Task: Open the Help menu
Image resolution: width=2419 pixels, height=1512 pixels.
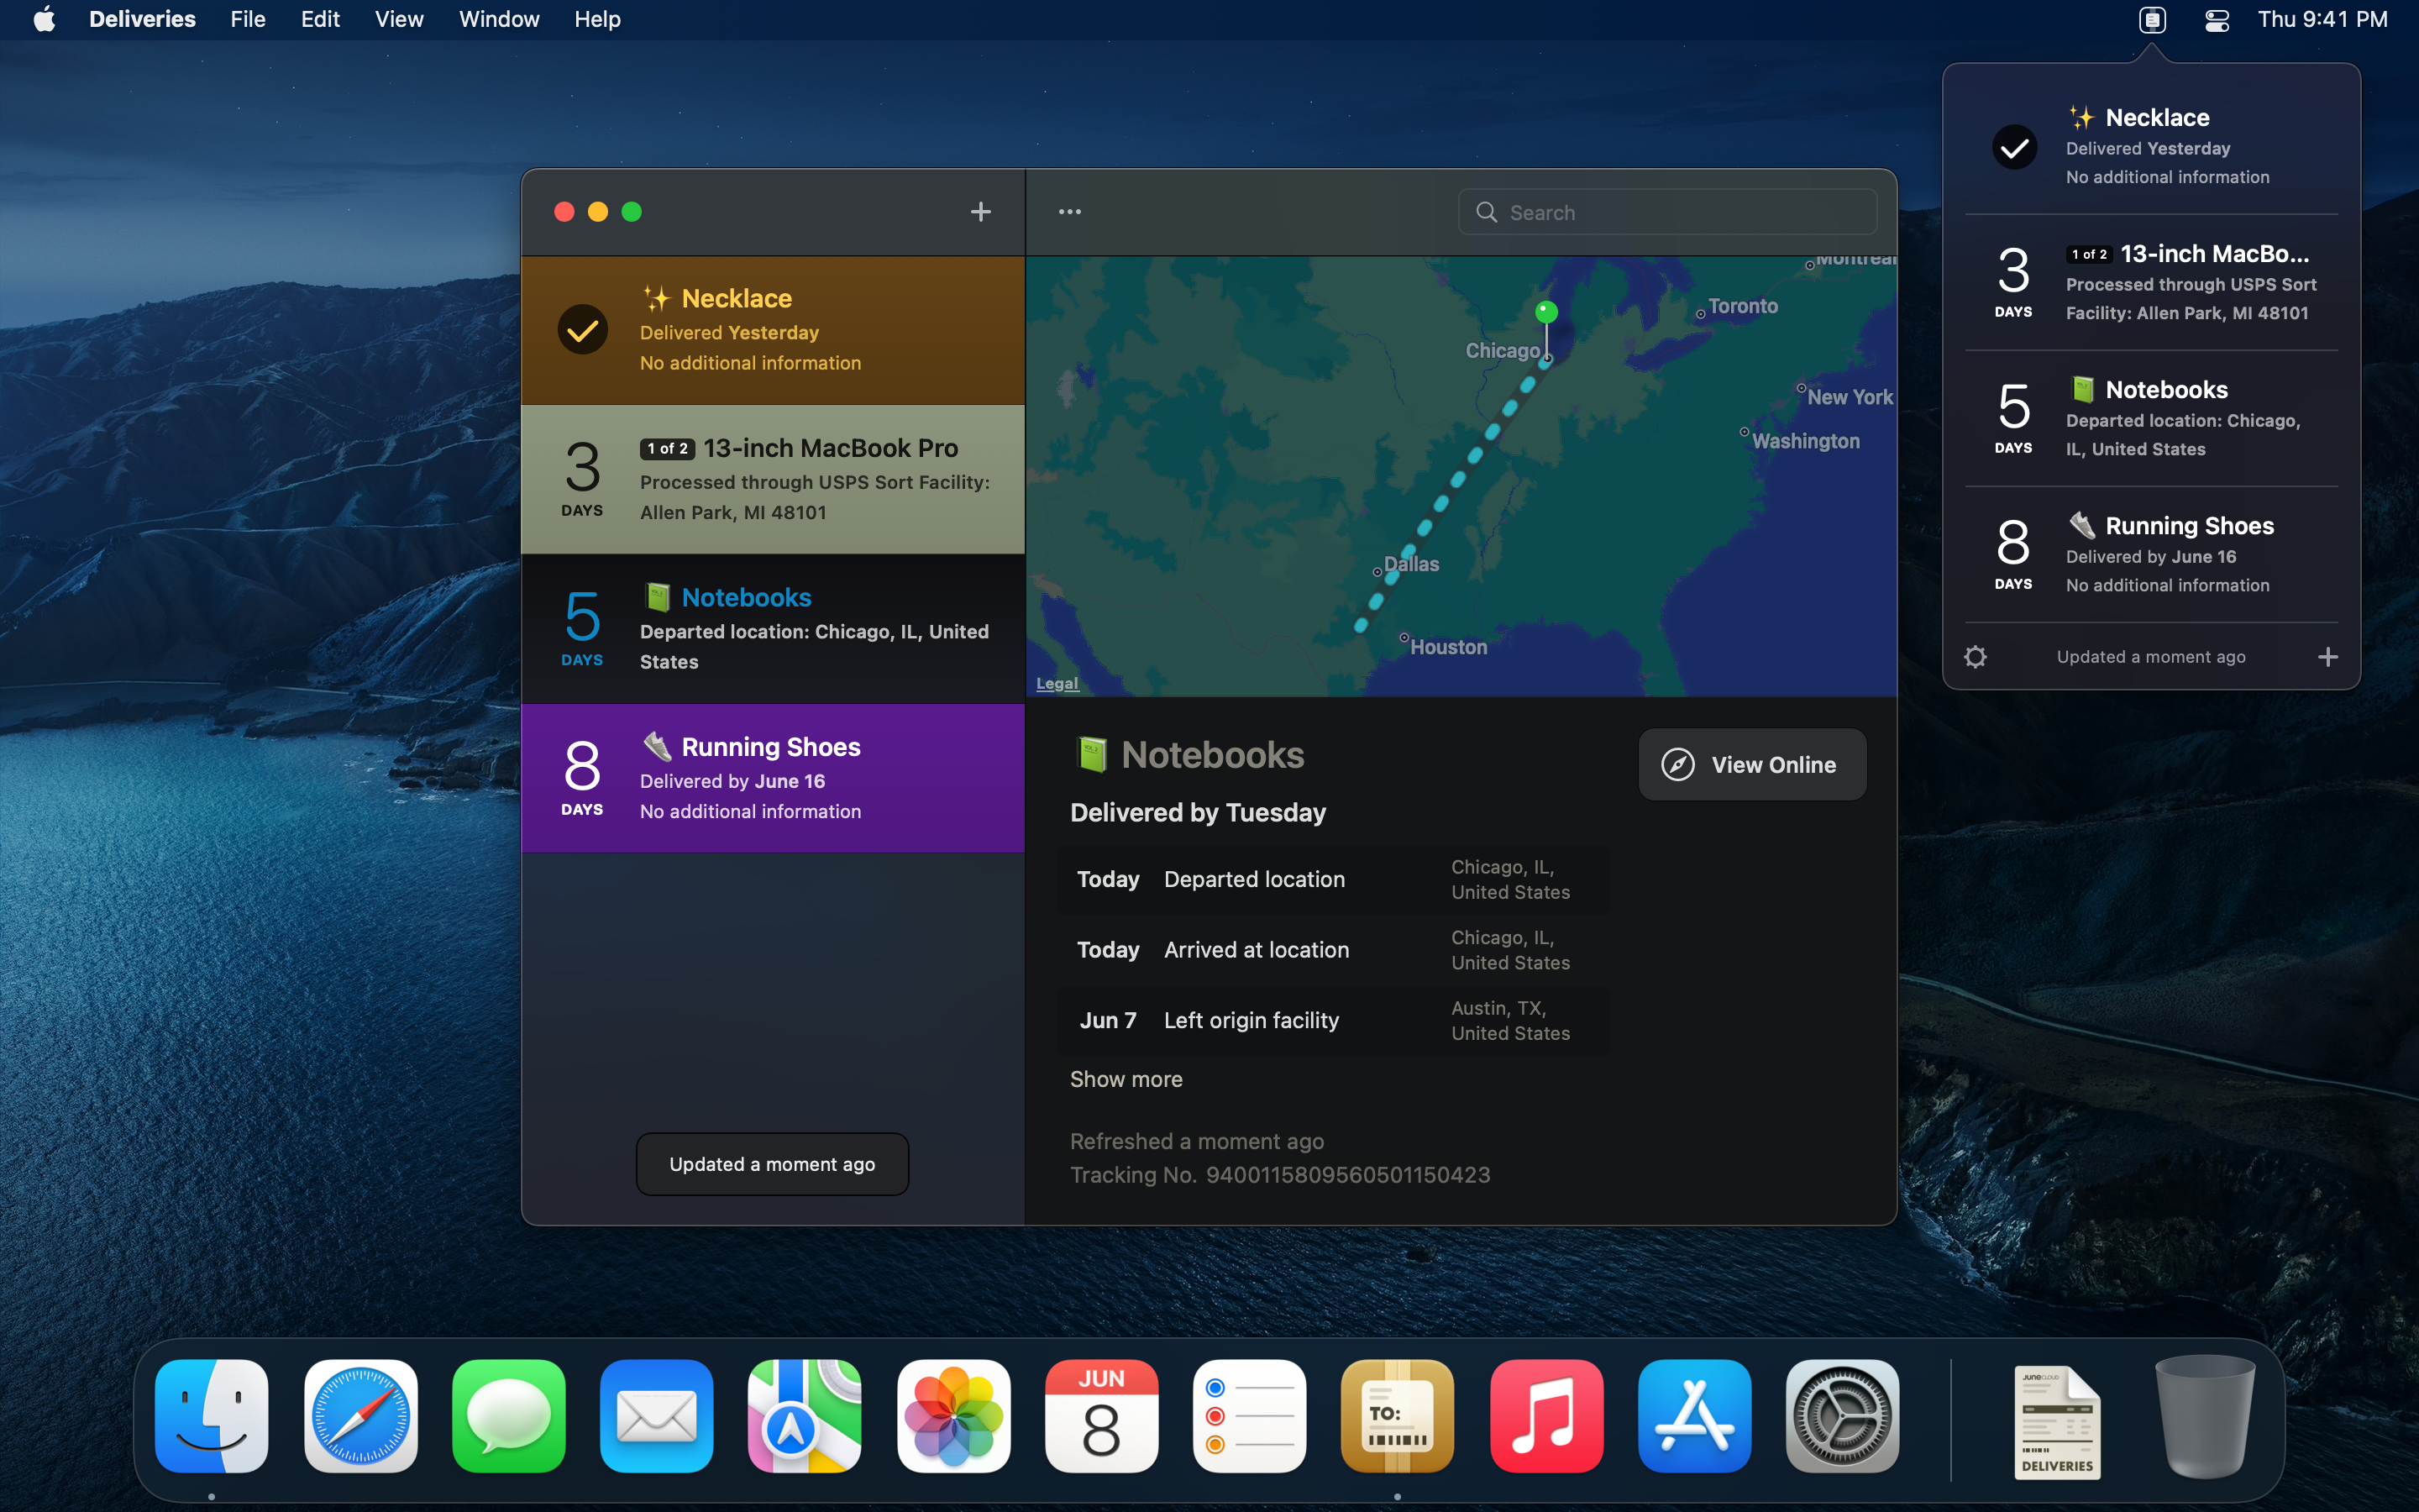Action: [596, 19]
